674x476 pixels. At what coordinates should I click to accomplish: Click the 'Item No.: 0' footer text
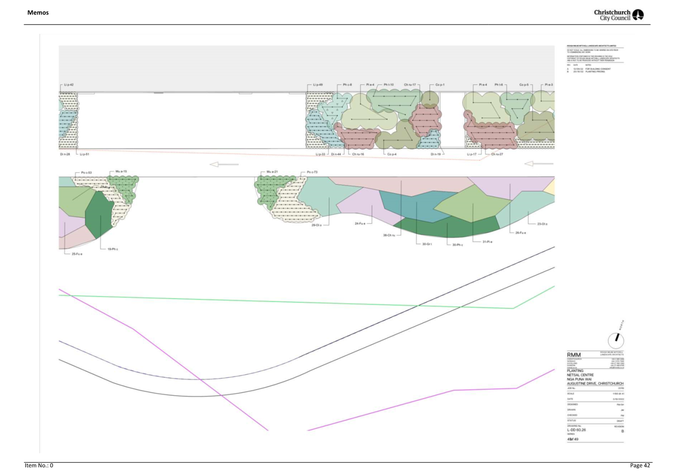point(39,465)
